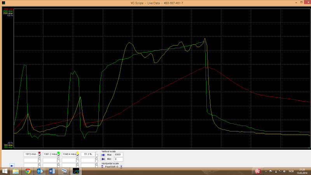Open Microsoft Word from the taskbar
Image resolution: width=311 pixels, height=175 pixels.
[x=51, y=171]
